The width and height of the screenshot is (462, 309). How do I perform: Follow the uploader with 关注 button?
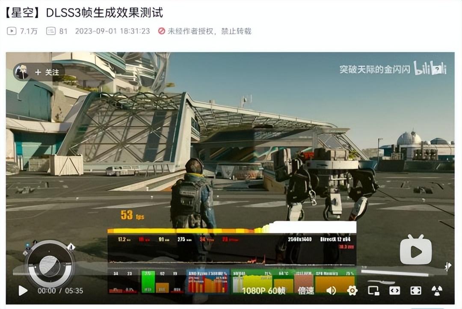click(47, 72)
